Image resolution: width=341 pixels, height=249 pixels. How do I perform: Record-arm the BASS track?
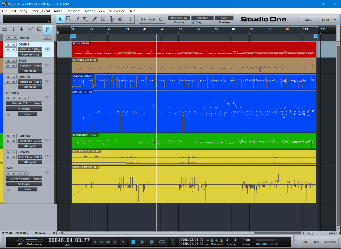[x=8, y=66]
